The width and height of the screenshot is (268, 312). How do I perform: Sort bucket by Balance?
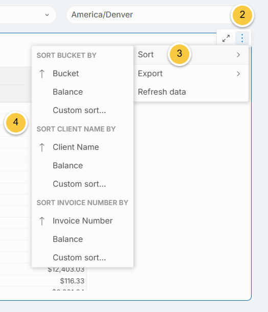click(82, 92)
